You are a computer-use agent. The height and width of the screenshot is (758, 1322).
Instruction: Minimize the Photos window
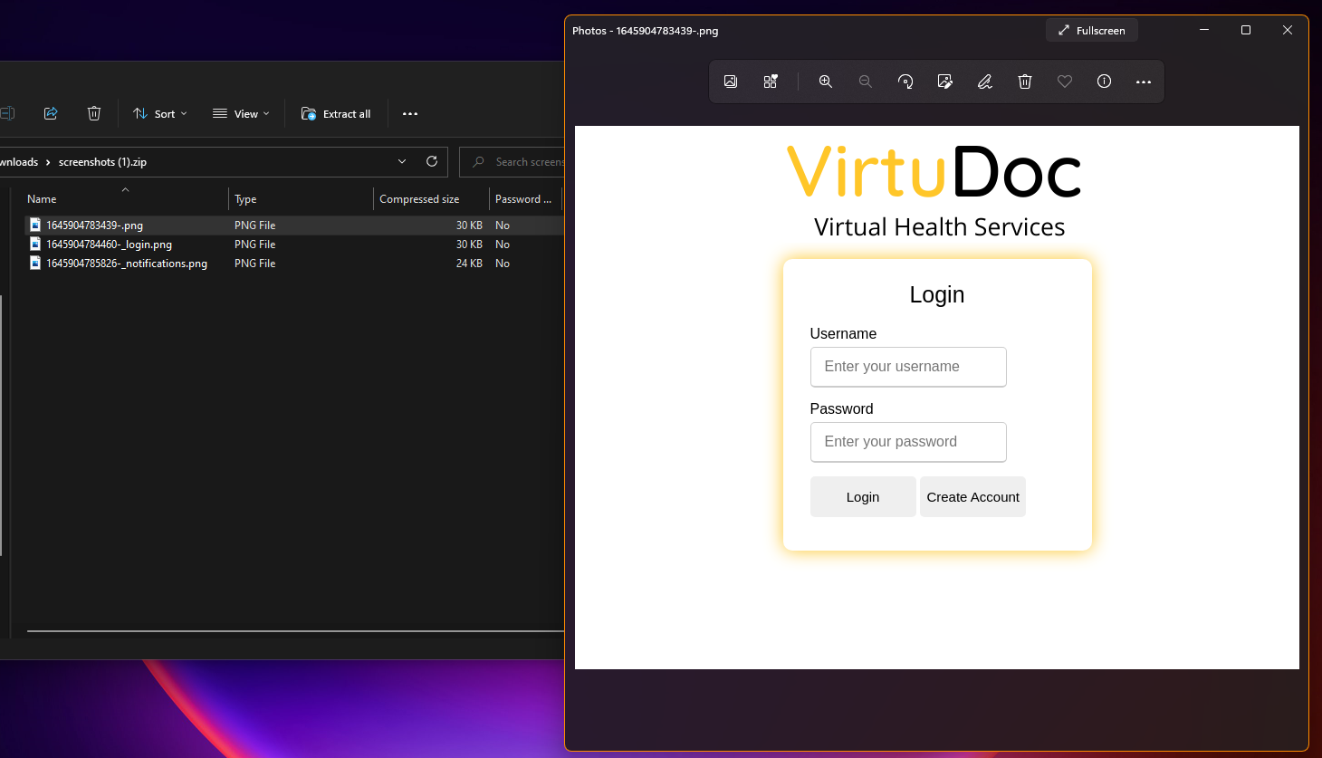click(x=1204, y=30)
